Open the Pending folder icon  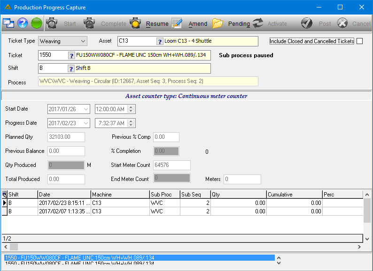pos(218,23)
